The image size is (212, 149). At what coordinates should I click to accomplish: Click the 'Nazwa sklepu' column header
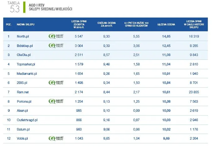pyautogui.click(x=26, y=24)
